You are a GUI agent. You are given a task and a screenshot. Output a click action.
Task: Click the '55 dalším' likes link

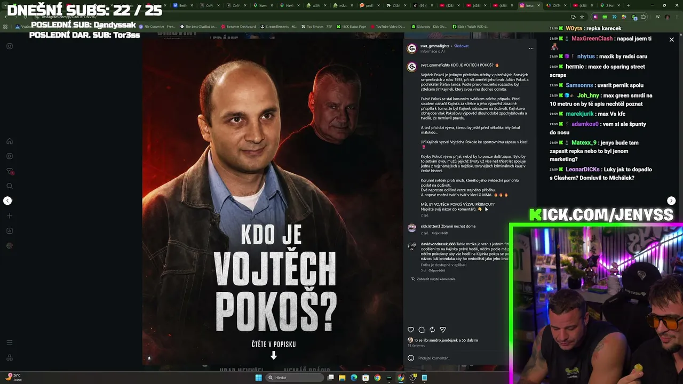tap(470, 340)
